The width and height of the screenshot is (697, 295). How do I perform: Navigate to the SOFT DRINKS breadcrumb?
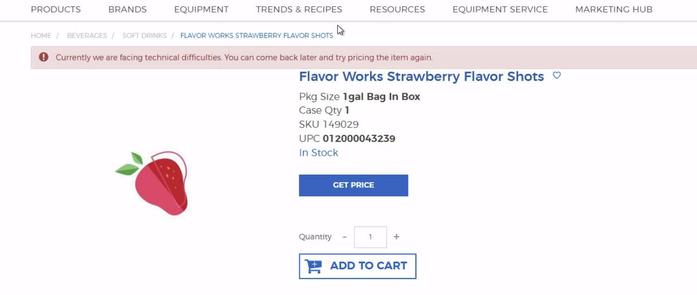point(145,36)
